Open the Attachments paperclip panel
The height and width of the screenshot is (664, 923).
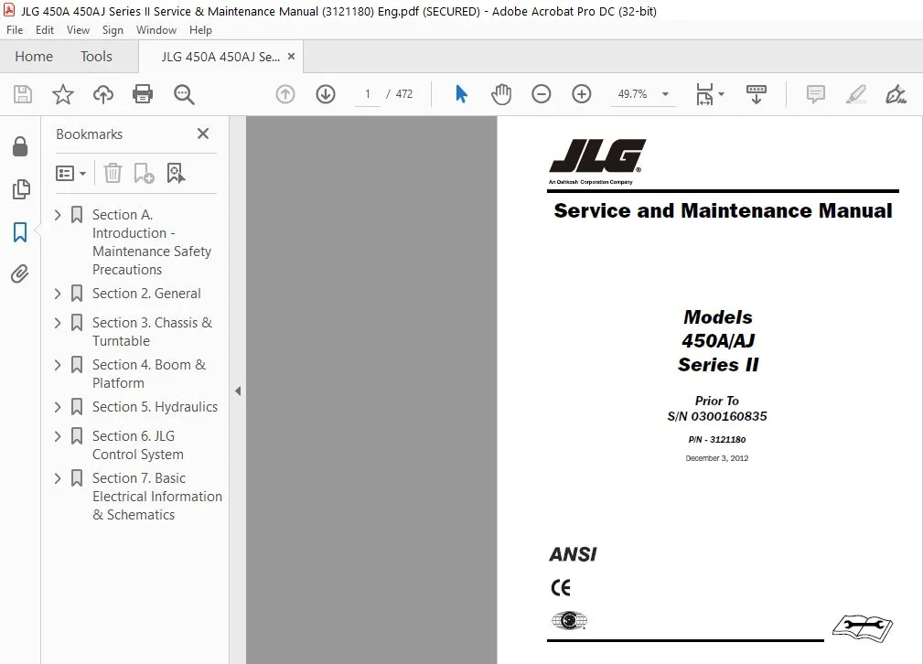coord(19,273)
